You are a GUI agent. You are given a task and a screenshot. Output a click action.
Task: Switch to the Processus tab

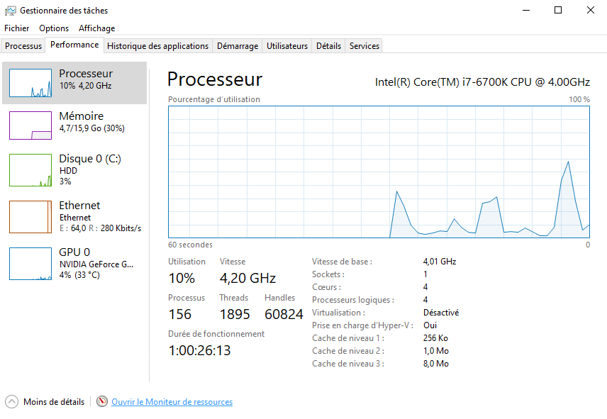coord(23,46)
